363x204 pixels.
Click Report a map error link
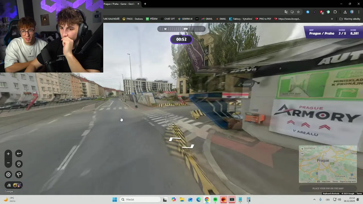(x=347, y=181)
